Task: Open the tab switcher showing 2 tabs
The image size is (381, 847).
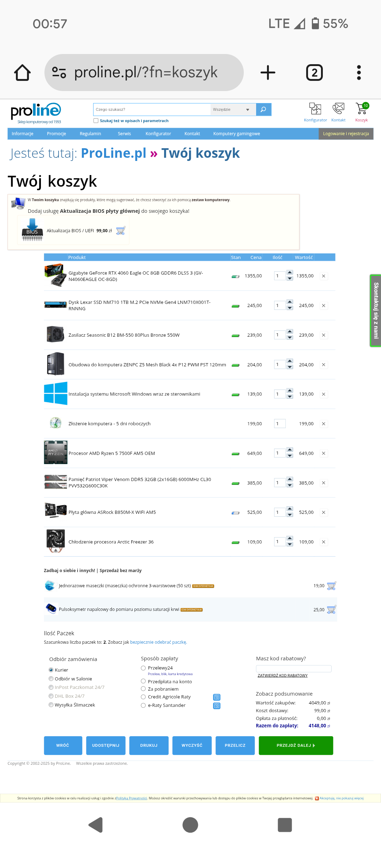Action: coord(314,73)
